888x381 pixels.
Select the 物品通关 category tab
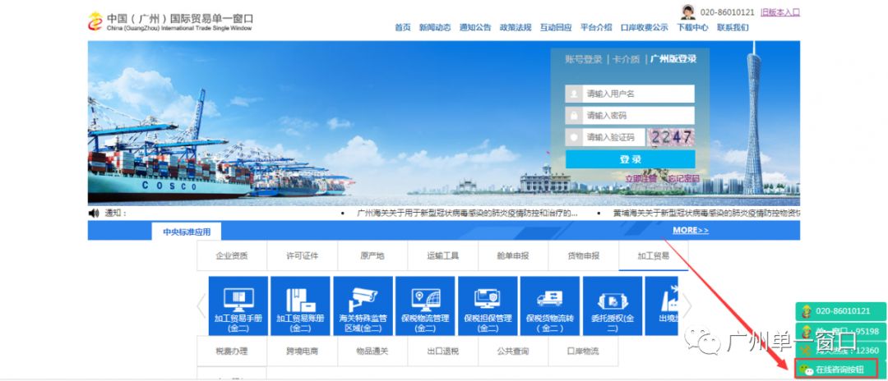click(x=372, y=351)
